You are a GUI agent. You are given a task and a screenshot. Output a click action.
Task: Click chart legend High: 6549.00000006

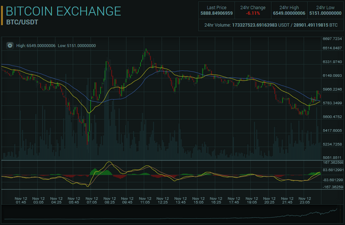(x=36, y=46)
